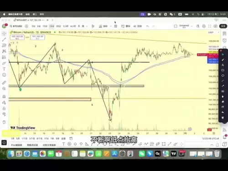Activate the zoom-in magnifier tool
The width and height of the screenshot is (228, 171).
(x=4, y=88)
